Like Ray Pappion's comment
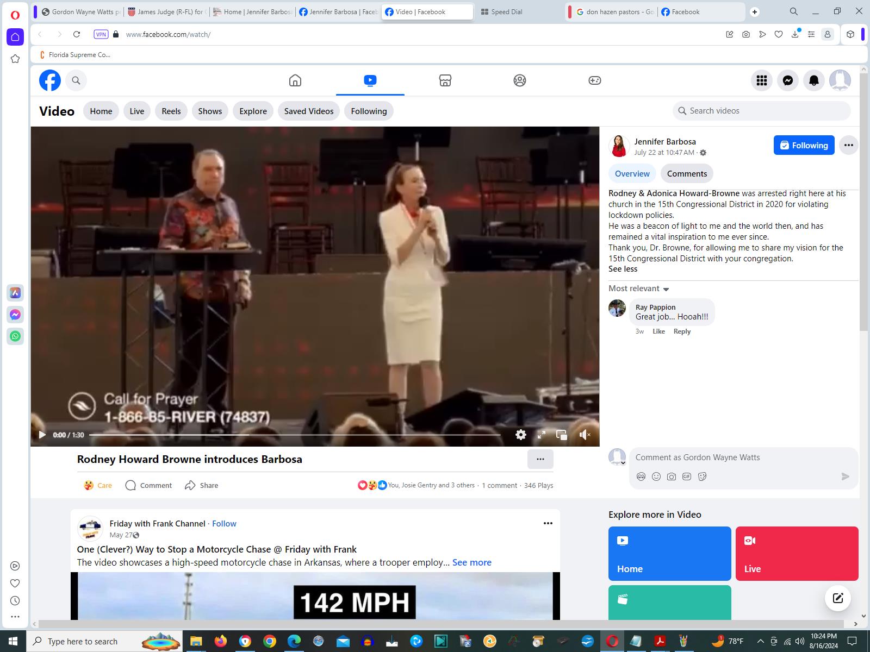The width and height of the screenshot is (870, 652). [x=658, y=331]
